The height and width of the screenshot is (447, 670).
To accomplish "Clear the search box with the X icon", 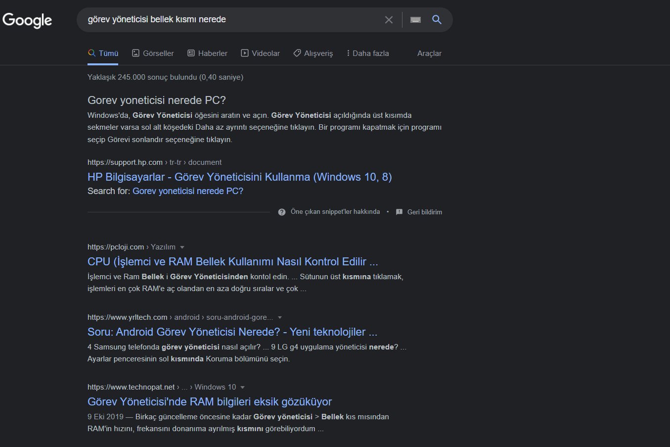I will 389,20.
